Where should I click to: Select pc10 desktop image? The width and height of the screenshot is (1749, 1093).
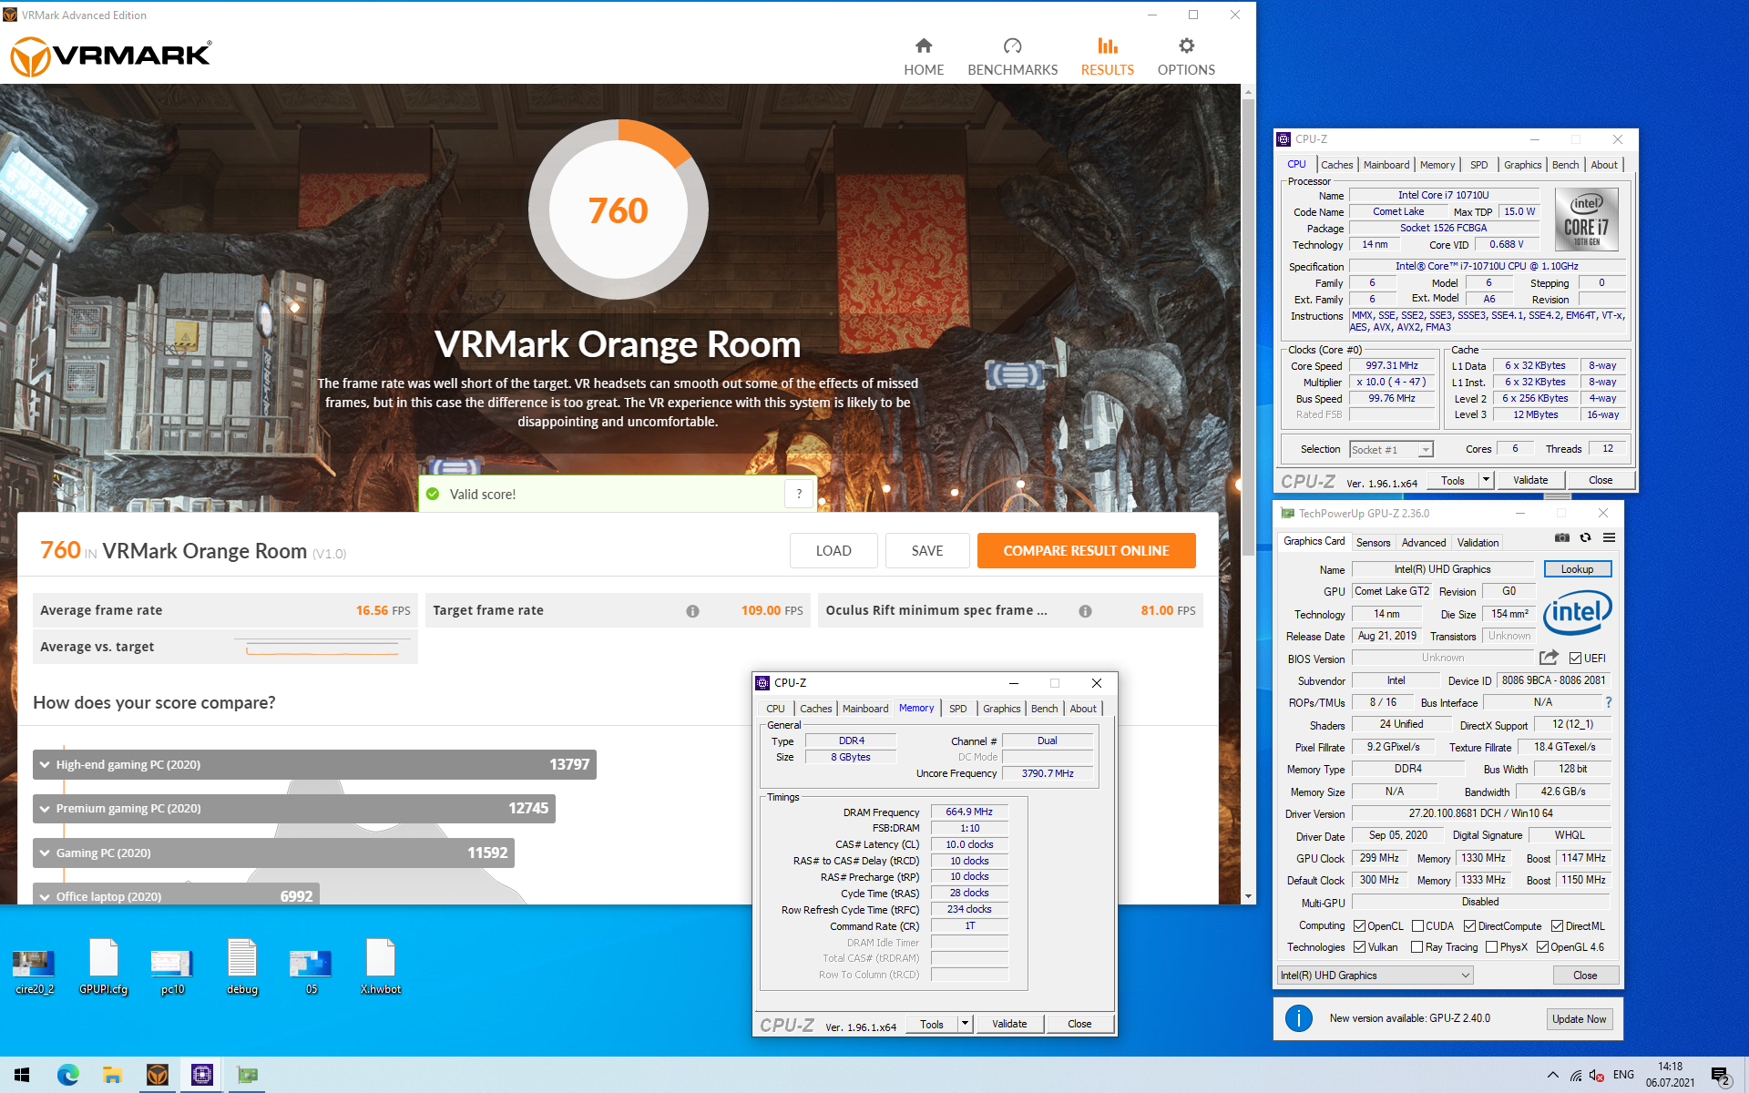[x=172, y=967]
